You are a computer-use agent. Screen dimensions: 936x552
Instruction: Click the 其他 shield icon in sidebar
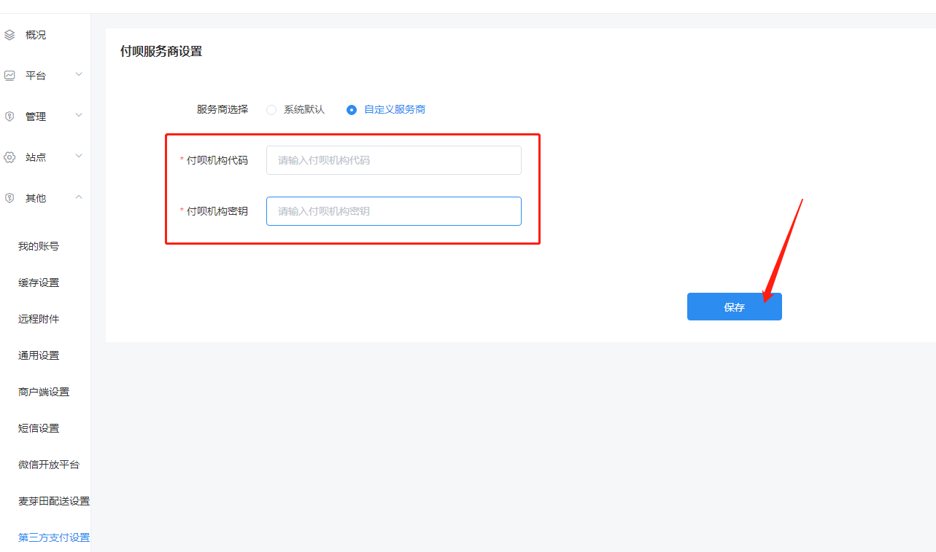pyautogui.click(x=9, y=198)
